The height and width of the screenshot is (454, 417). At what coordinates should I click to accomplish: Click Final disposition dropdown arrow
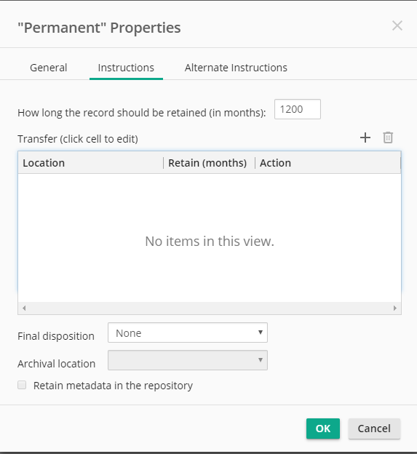click(261, 332)
